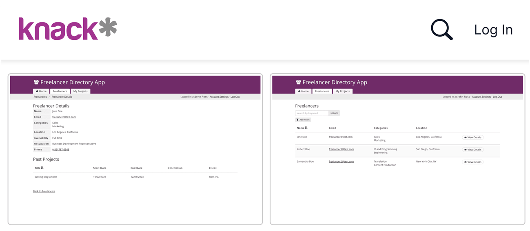Click New York City, NY location cell

[426, 161]
